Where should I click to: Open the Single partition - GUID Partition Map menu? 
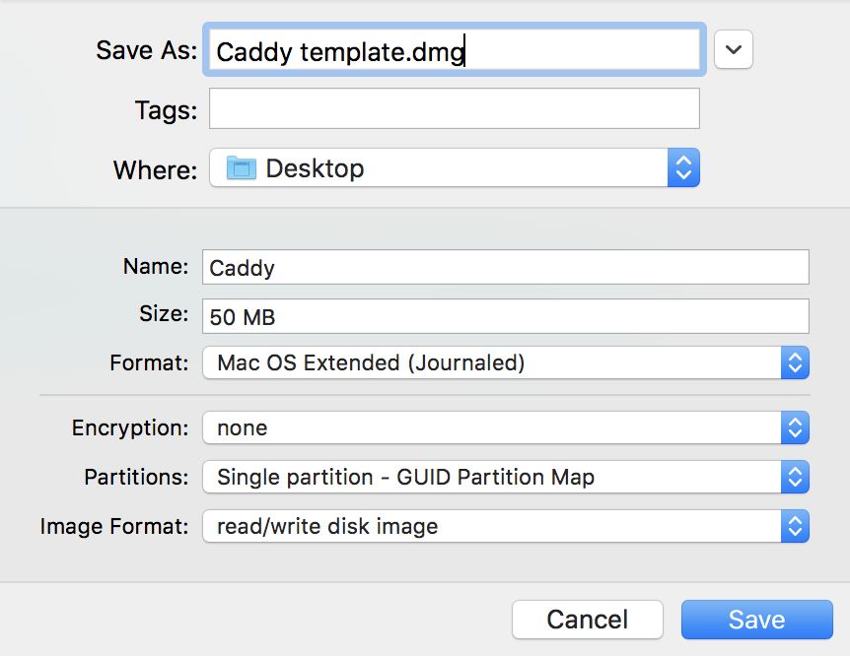pyautogui.click(x=491, y=478)
